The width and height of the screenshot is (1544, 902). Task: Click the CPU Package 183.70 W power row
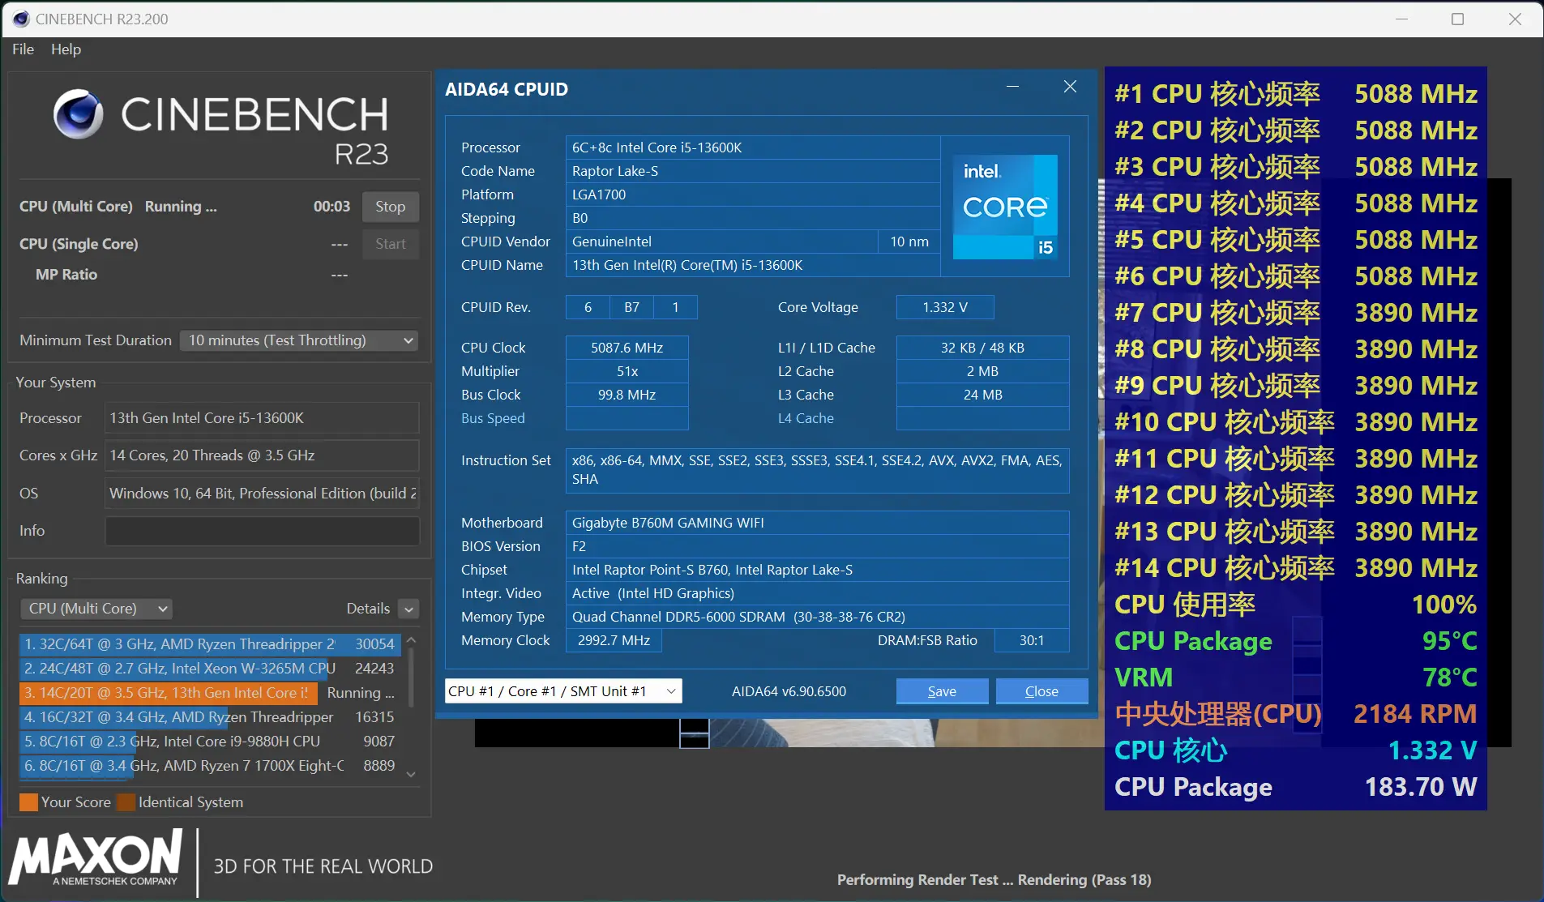point(1295,787)
